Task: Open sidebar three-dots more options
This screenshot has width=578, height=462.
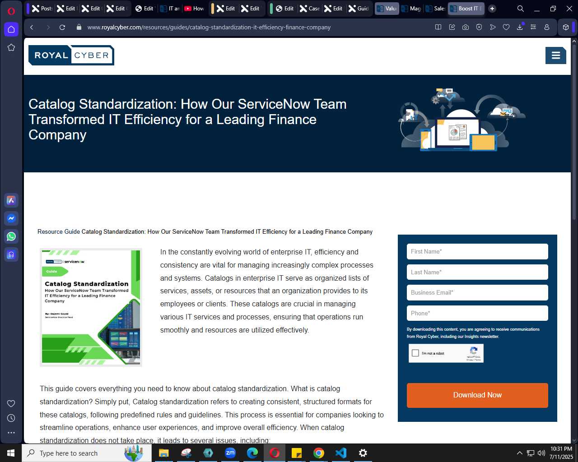Action: tap(11, 432)
